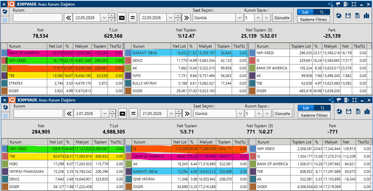Open the start date dropdown in top window
Image resolution: width=373 pixels, height=191 pixels.
pos(104,18)
